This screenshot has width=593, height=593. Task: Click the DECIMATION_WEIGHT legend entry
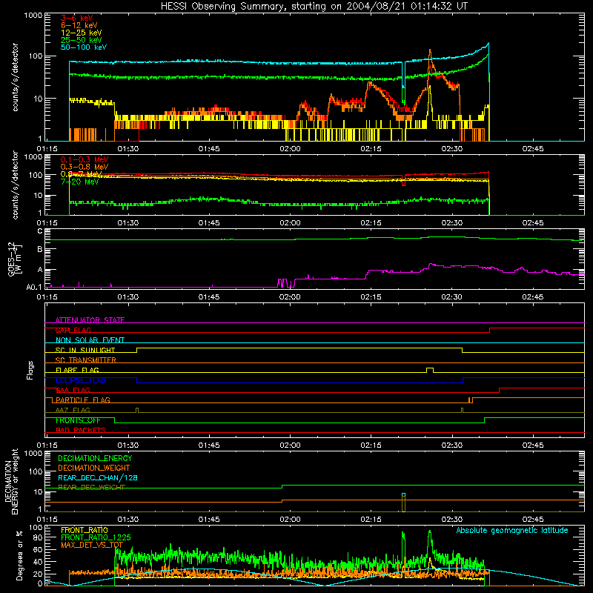[x=94, y=468]
